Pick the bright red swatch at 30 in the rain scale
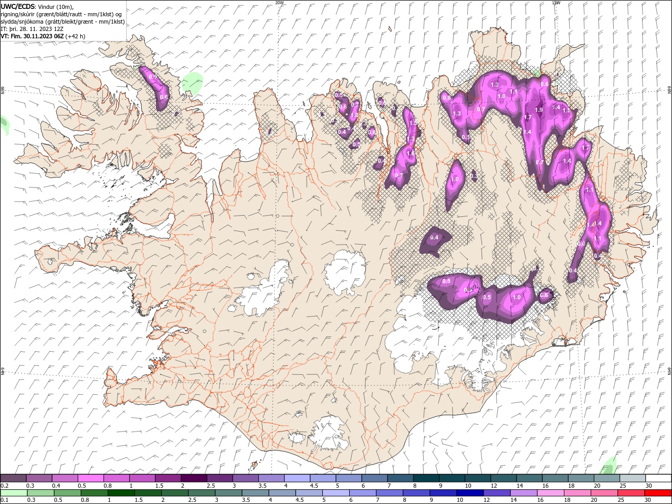 pyautogui.click(x=658, y=493)
